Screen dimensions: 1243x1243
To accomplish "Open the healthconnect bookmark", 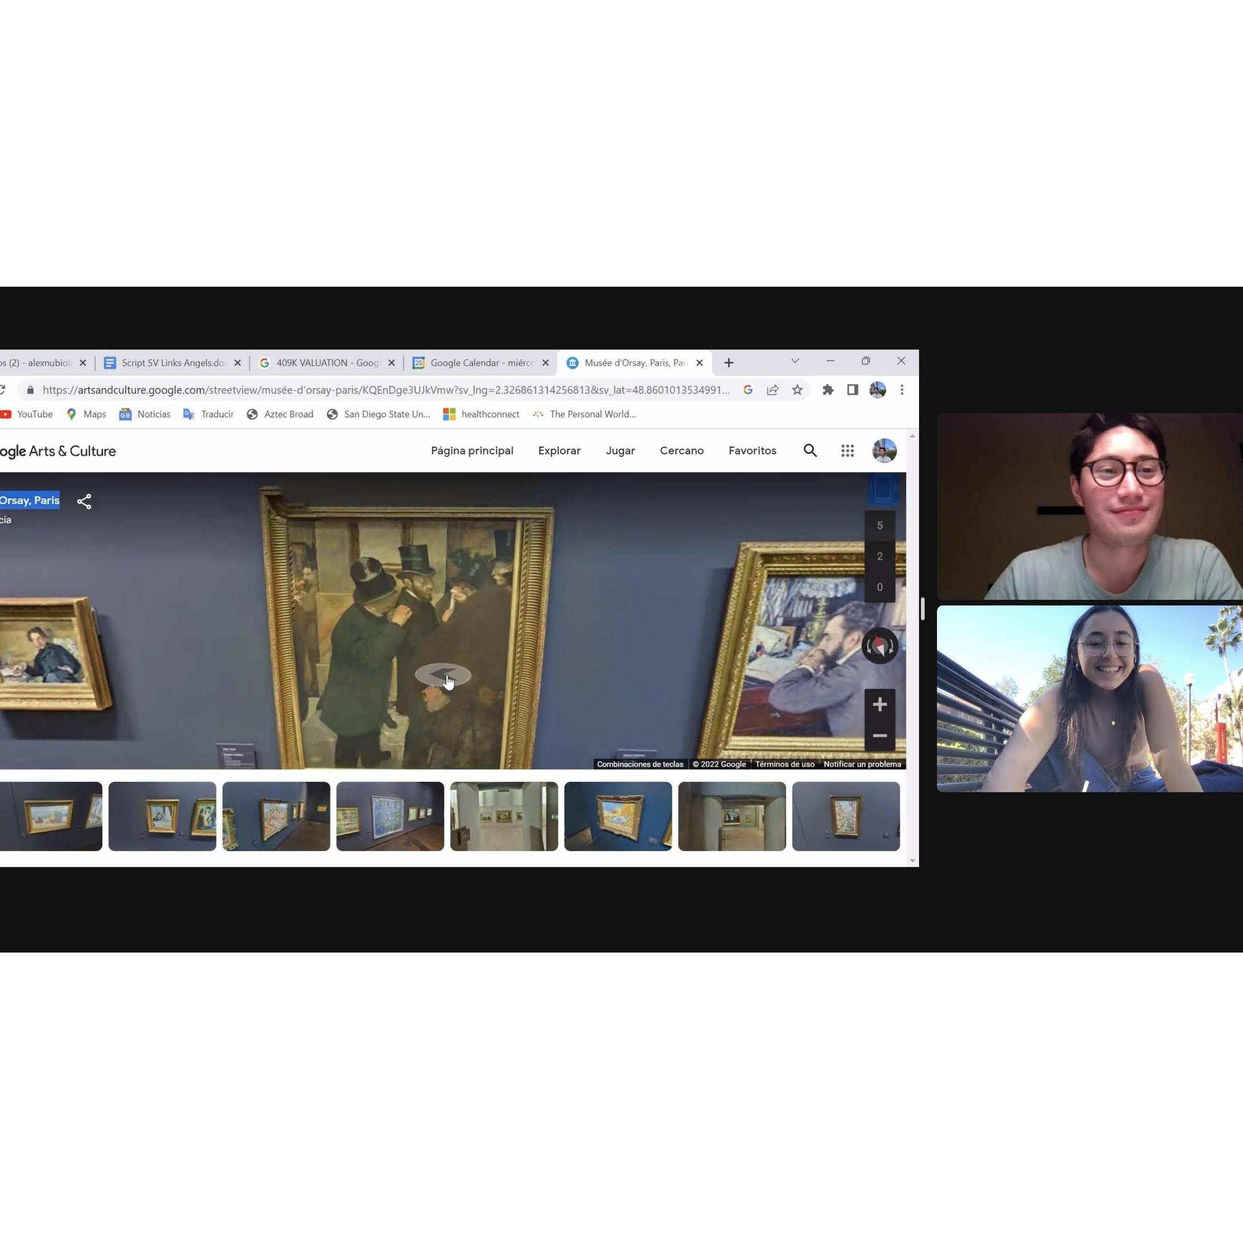I will coord(481,414).
